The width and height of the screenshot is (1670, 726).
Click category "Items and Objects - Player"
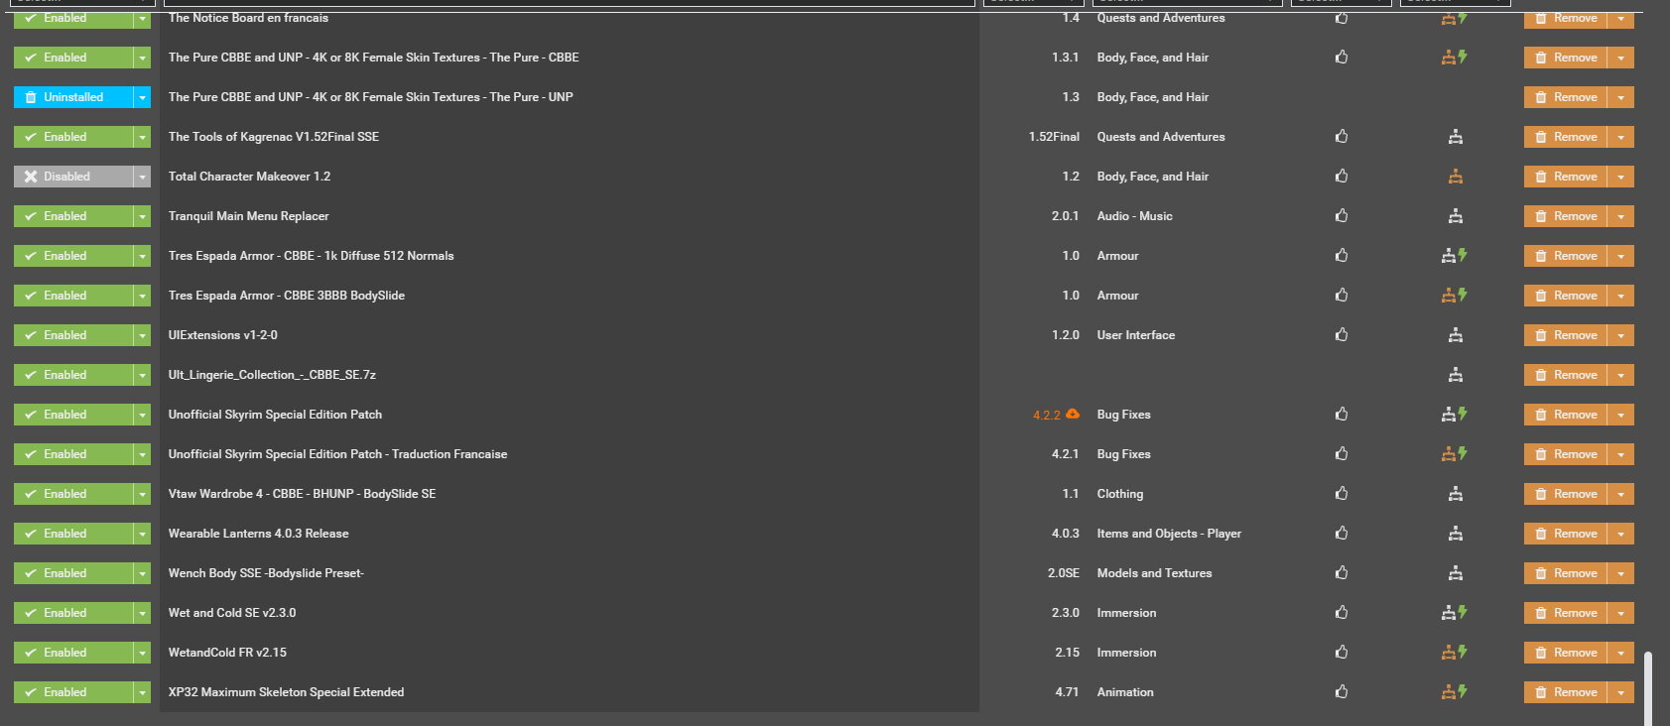(1169, 534)
